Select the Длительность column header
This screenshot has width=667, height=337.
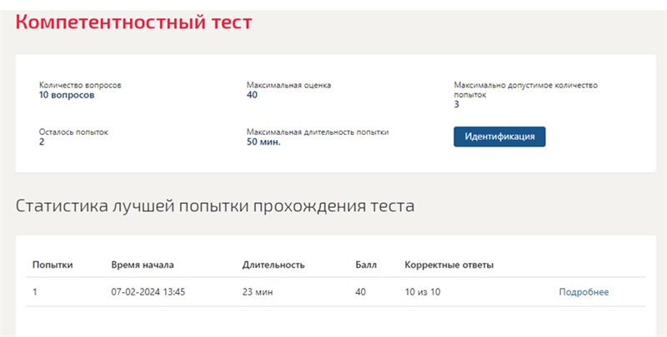pyautogui.click(x=273, y=265)
